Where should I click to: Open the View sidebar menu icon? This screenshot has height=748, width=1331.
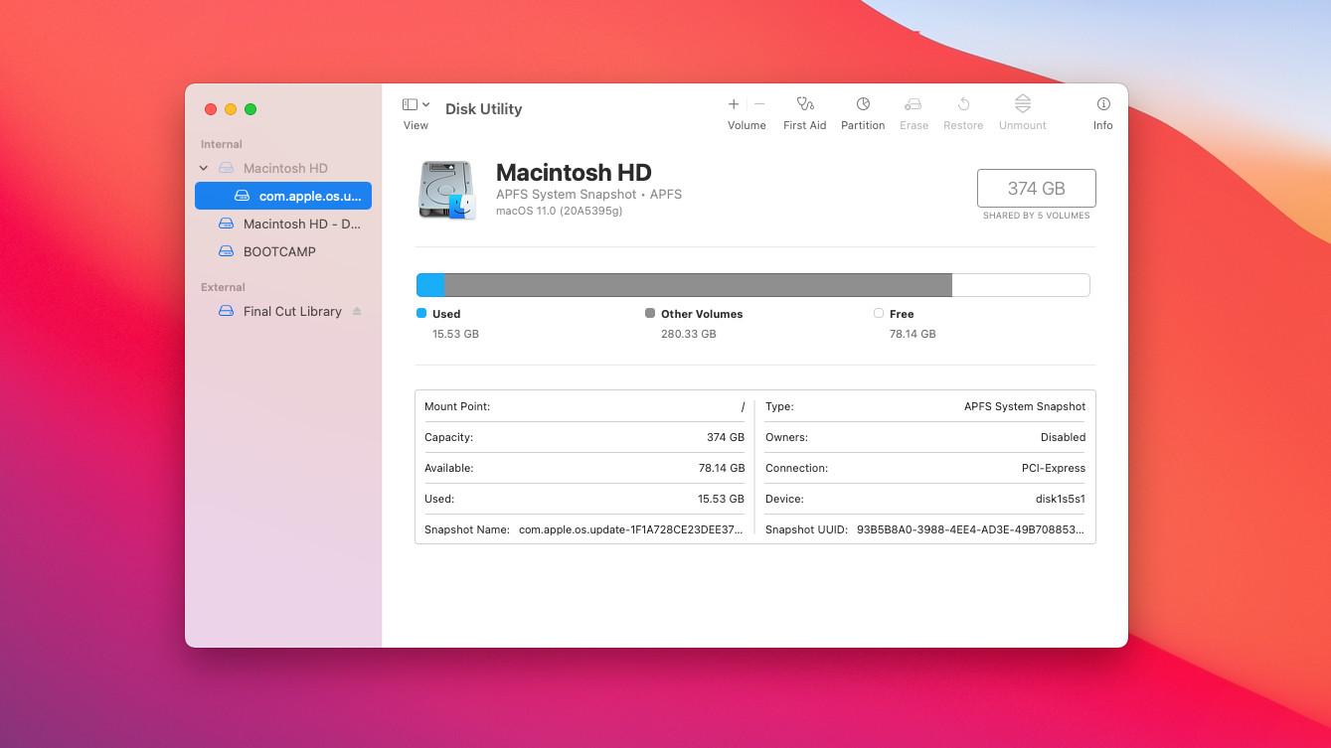(416, 104)
